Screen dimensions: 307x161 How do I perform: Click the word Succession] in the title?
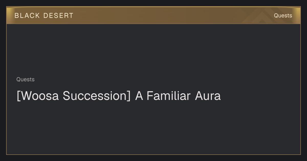point(97,96)
